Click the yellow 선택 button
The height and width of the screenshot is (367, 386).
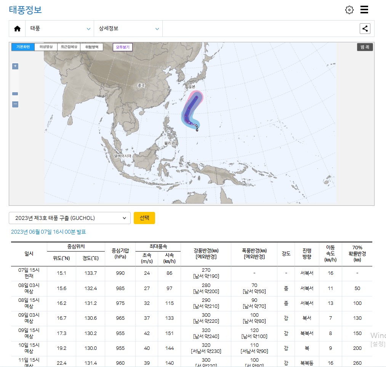[144, 218]
